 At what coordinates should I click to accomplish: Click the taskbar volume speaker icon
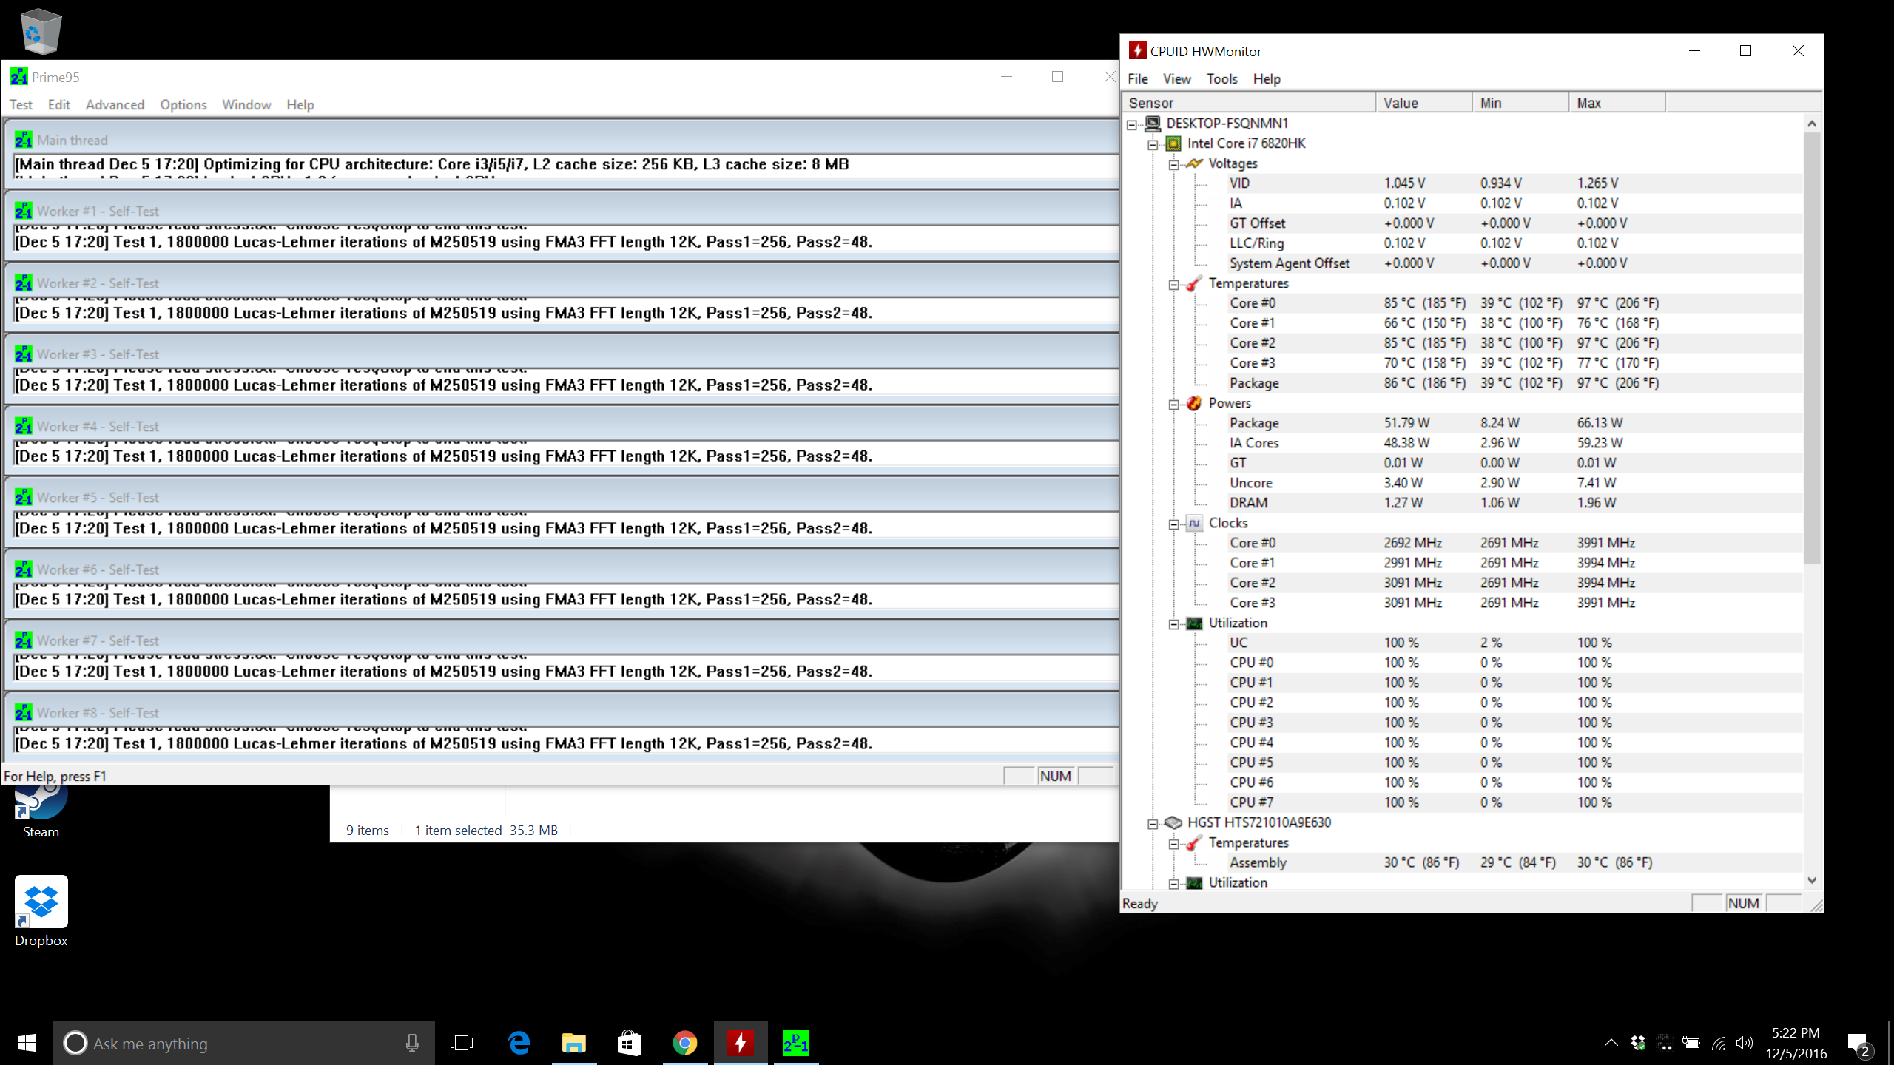(1745, 1043)
